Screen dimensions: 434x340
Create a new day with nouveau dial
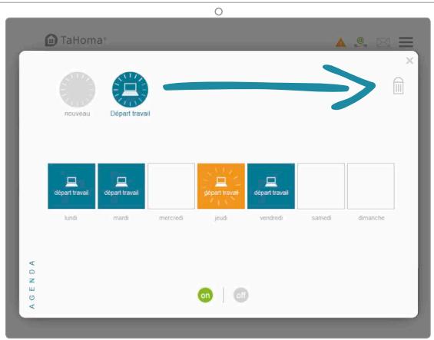78,90
